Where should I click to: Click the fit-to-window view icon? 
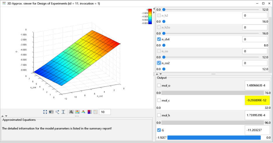(x=45, y=112)
